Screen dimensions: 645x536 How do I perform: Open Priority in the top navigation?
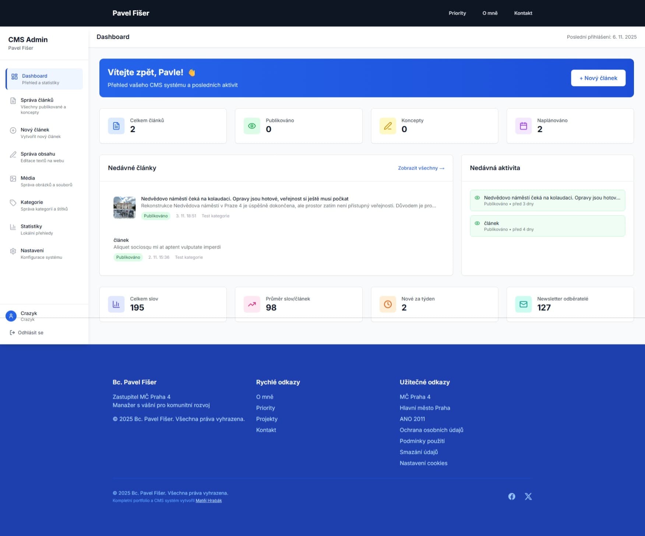[457, 13]
